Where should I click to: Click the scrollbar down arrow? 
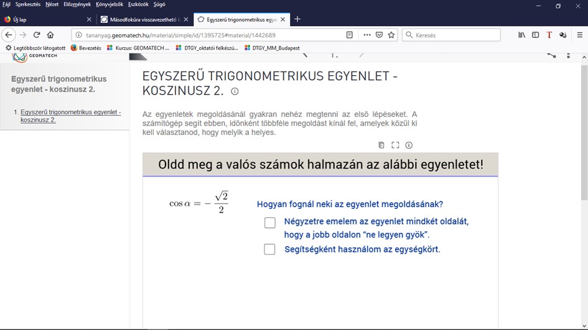pyautogui.click(x=584, y=326)
